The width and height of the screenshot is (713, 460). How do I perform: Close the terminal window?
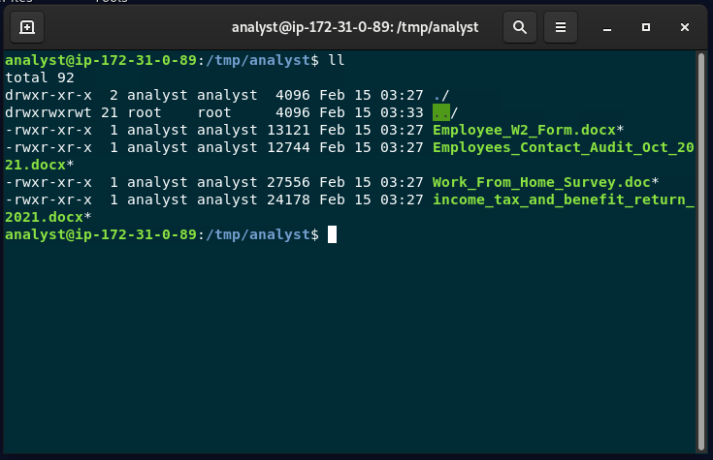684,27
